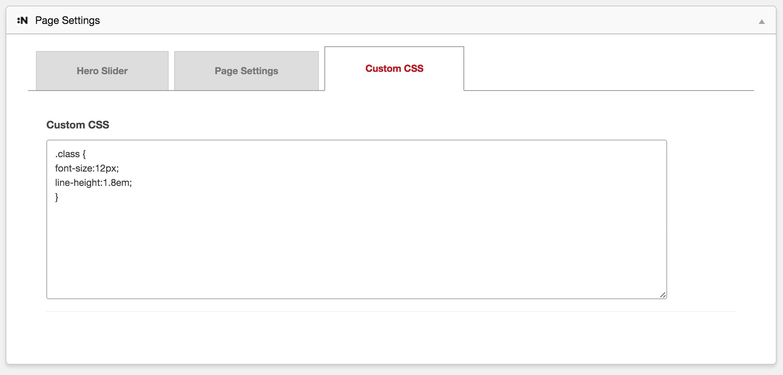The height and width of the screenshot is (375, 783).
Task: Click the 'Custom CSS' field label
Action: point(78,125)
